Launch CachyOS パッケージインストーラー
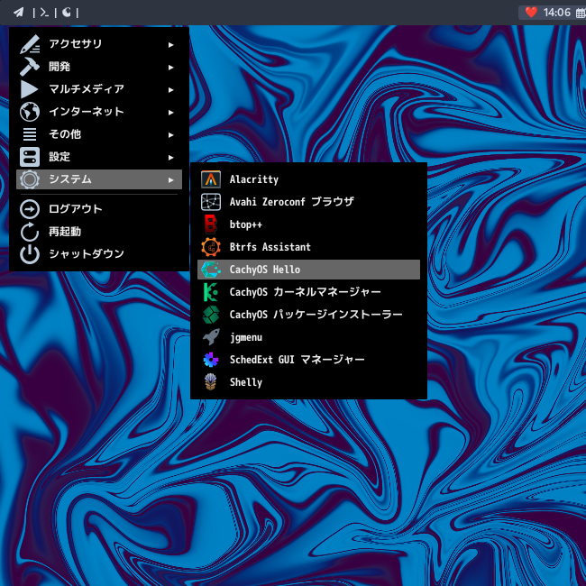The width and height of the screenshot is (586, 586). [x=308, y=315]
